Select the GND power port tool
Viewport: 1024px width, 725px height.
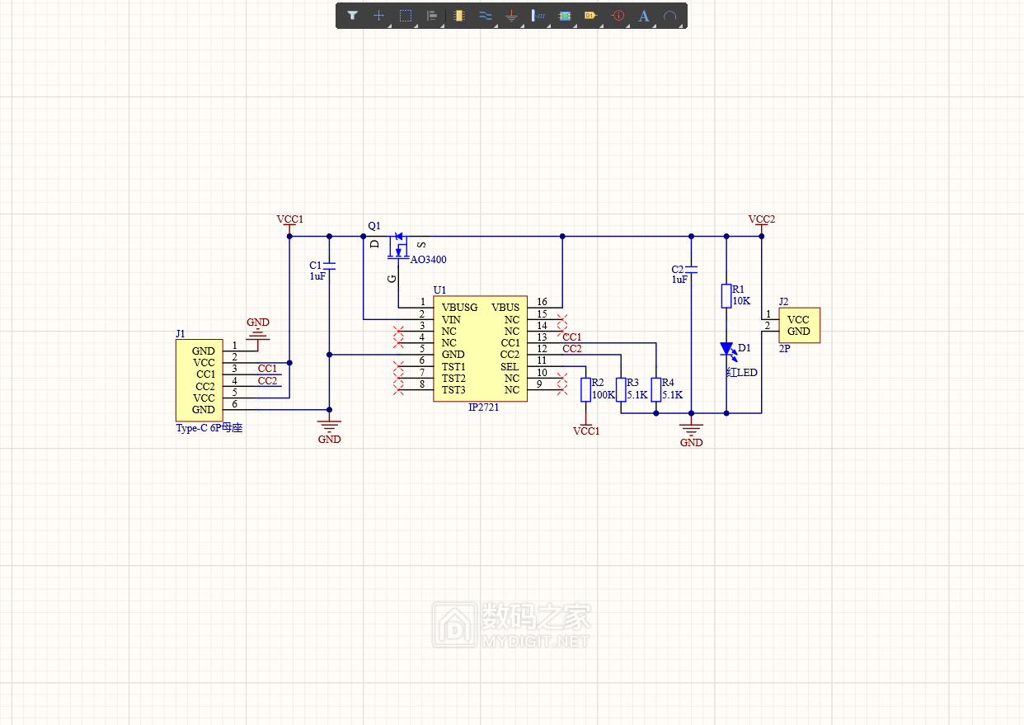click(511, 16)
